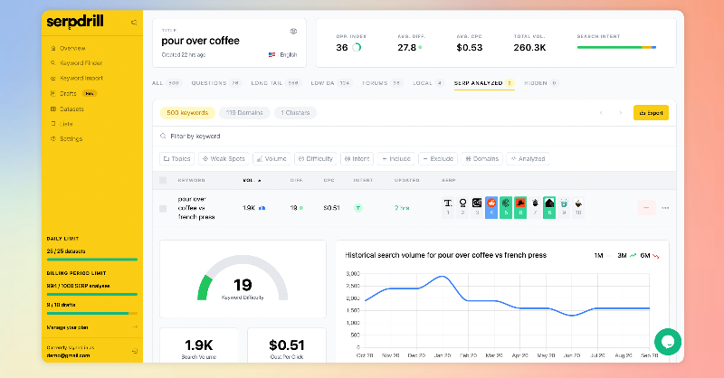
Task: Select the Domains pill
Action: (244, 113)
